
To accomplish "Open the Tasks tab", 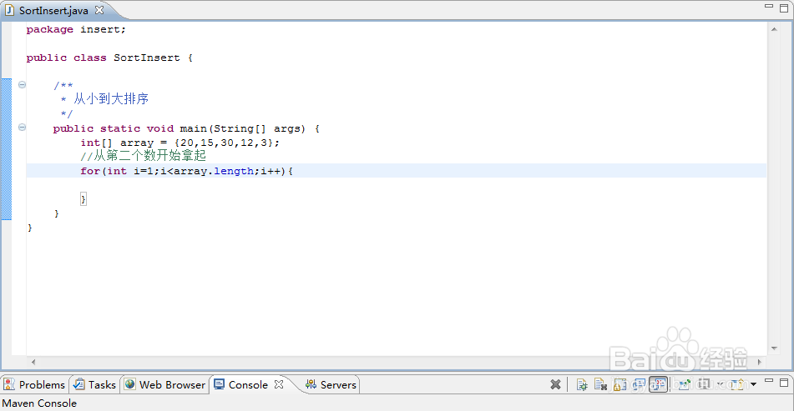I will (x=94, y=384).
